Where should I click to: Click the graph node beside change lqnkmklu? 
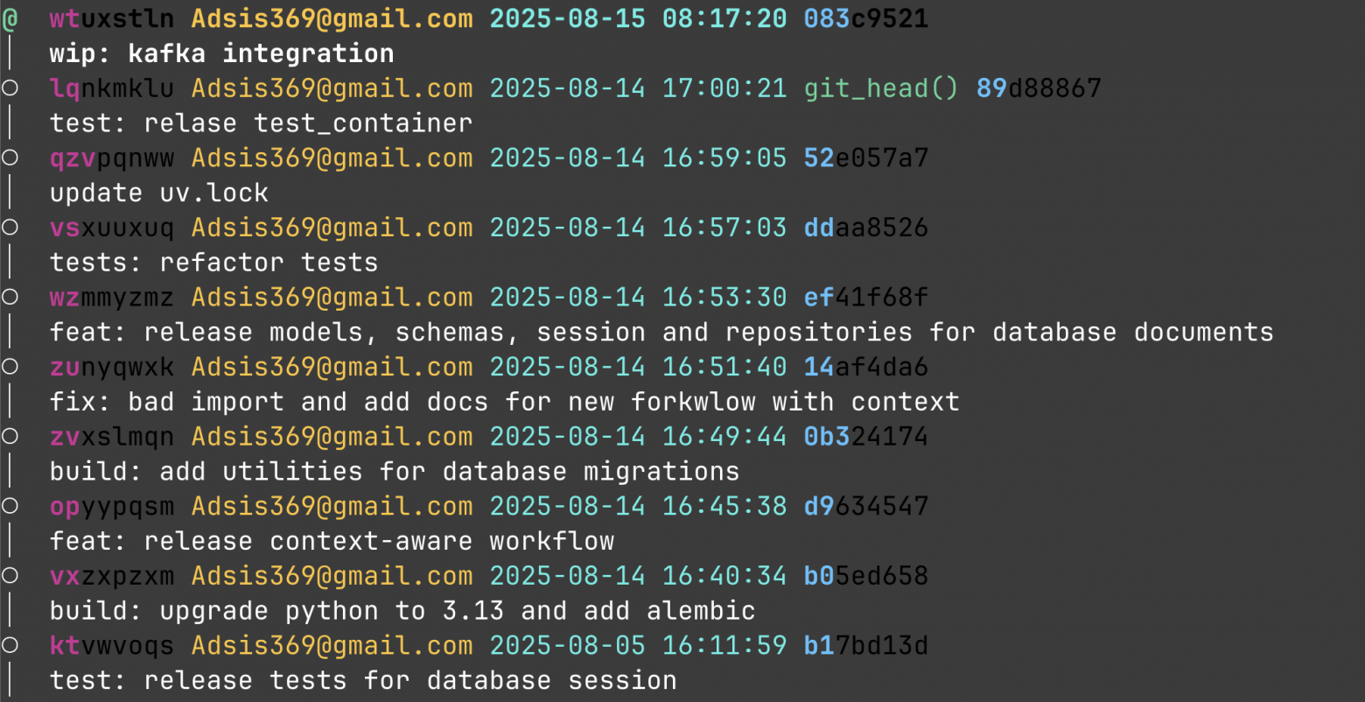tap(10, 88)
